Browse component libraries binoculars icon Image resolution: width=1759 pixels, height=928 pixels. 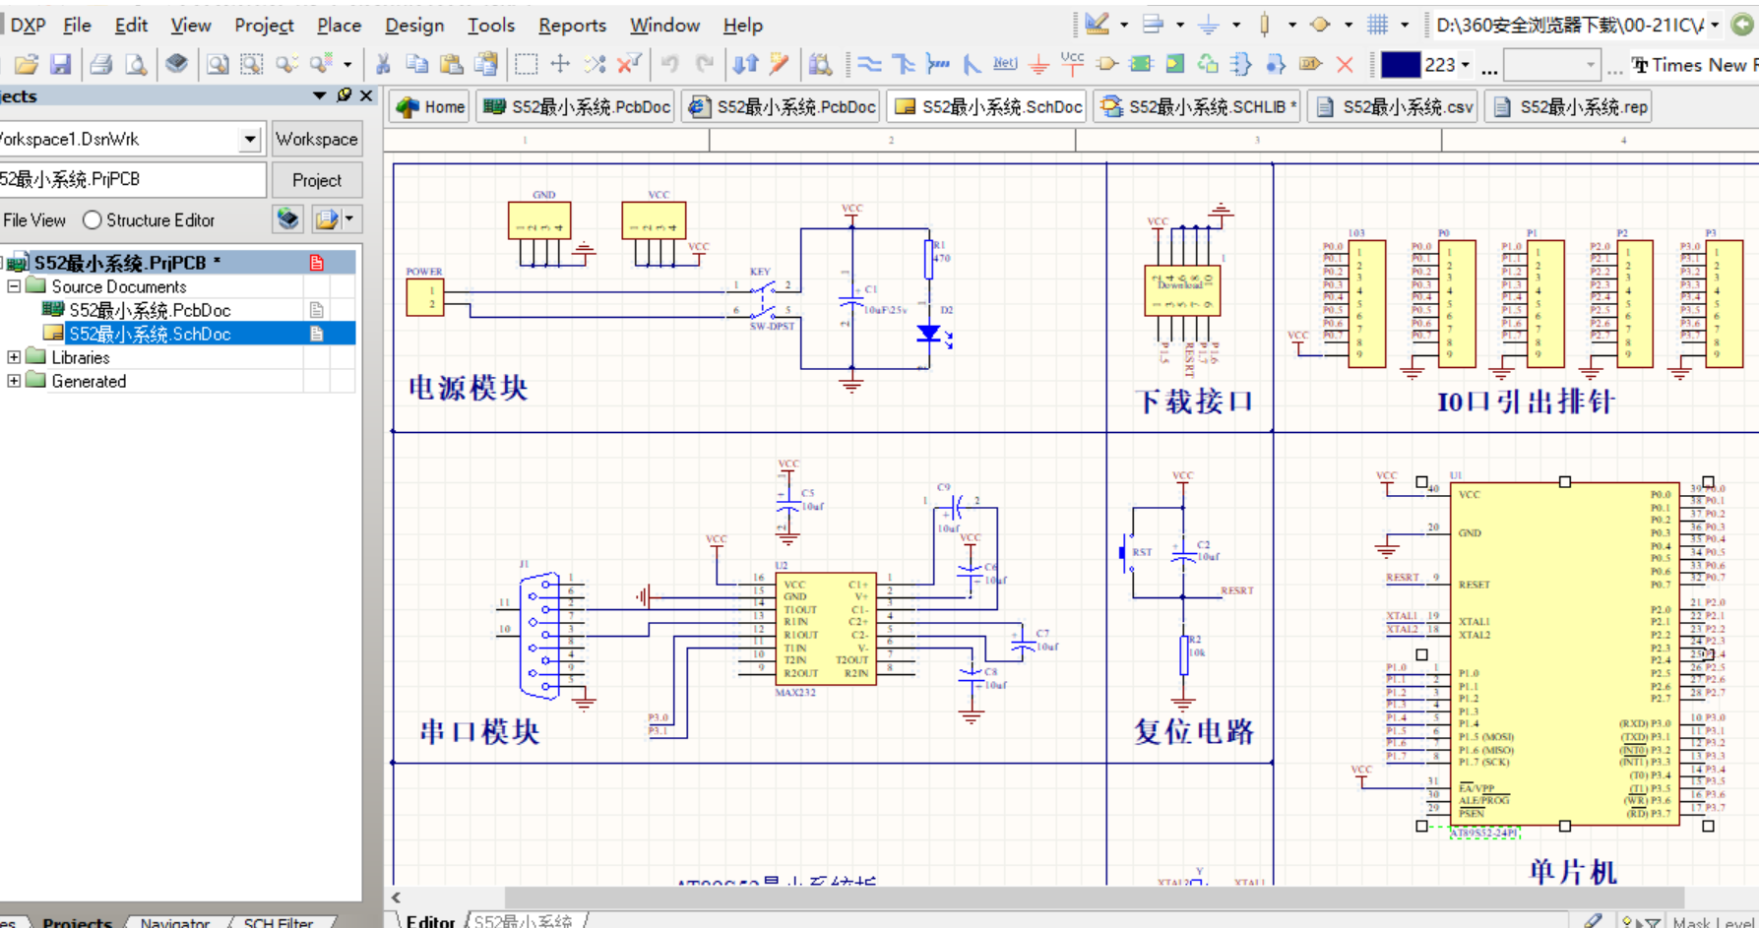tap(820, 65)
